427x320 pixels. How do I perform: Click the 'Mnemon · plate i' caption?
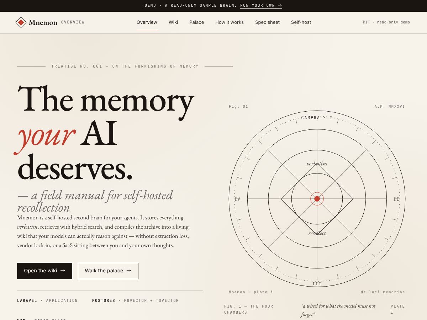coord(251,292)
